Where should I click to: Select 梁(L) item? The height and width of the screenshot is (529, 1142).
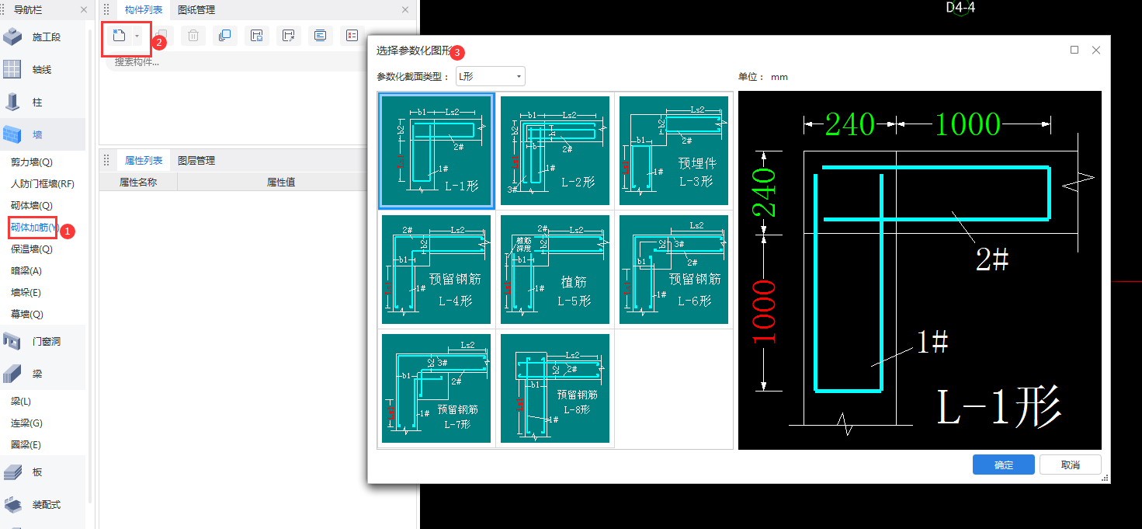[21, 402]
